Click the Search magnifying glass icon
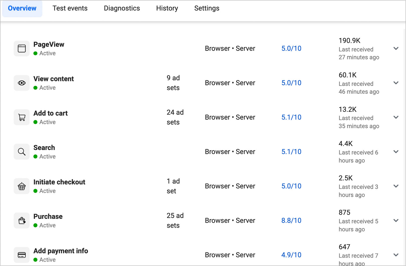The image size is (406, 266). (x=22, y=152)
